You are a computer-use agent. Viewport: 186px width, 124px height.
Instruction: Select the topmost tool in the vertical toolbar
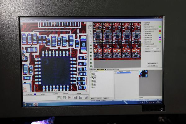91,24
